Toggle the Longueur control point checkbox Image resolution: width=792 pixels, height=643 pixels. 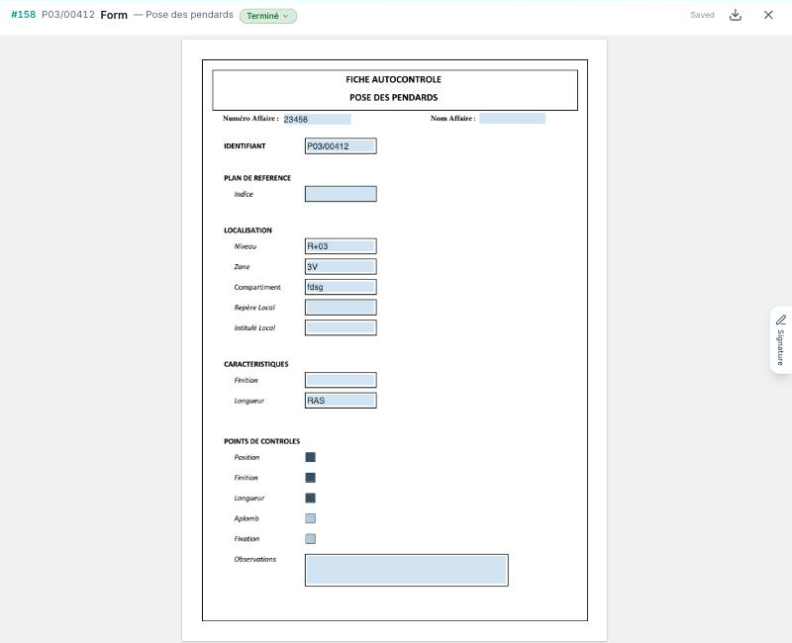pyautogui.click(x=311, y=499)
